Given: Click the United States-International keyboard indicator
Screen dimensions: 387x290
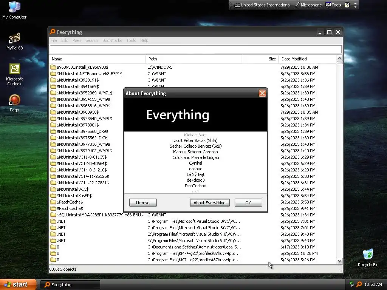Looking at the screenshot, I should click(x=262, y=5).
